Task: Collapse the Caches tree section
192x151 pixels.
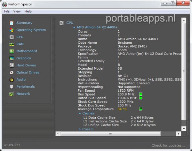Action: 80,113
